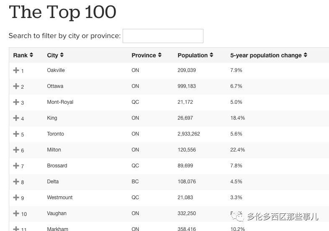
Task: Sort table by City arrows
Action: tap(62, 55)
